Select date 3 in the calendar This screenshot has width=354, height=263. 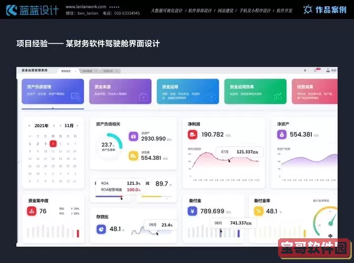(x=45, y=144)
